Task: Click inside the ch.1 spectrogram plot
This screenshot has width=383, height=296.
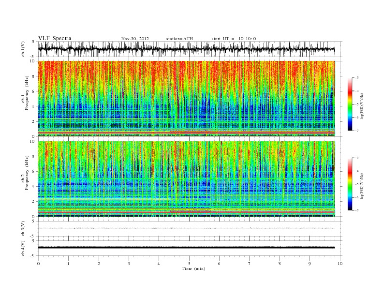Action: [186, 99]
